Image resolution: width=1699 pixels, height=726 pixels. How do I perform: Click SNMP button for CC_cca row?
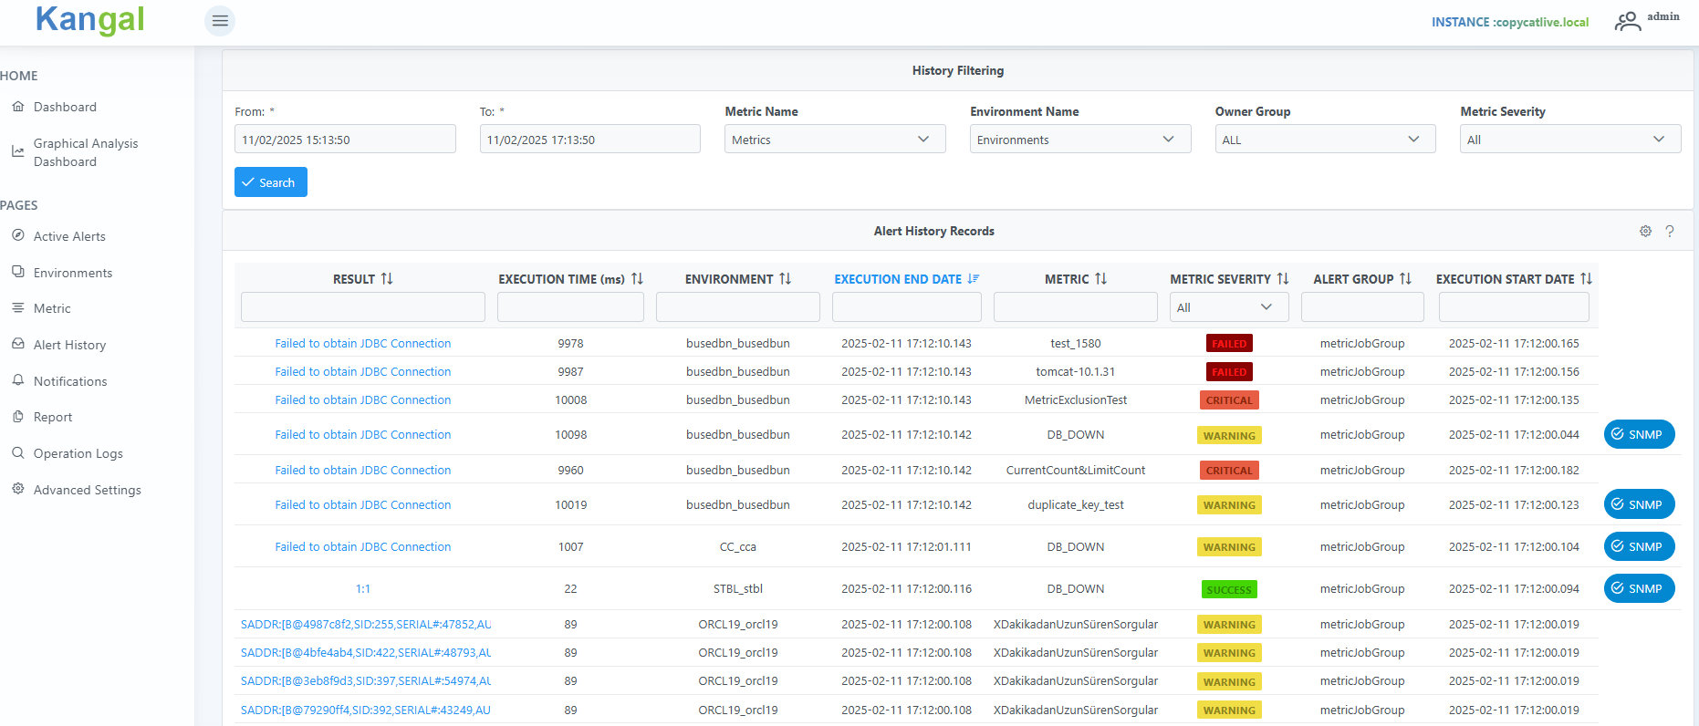pos(1639,546)
